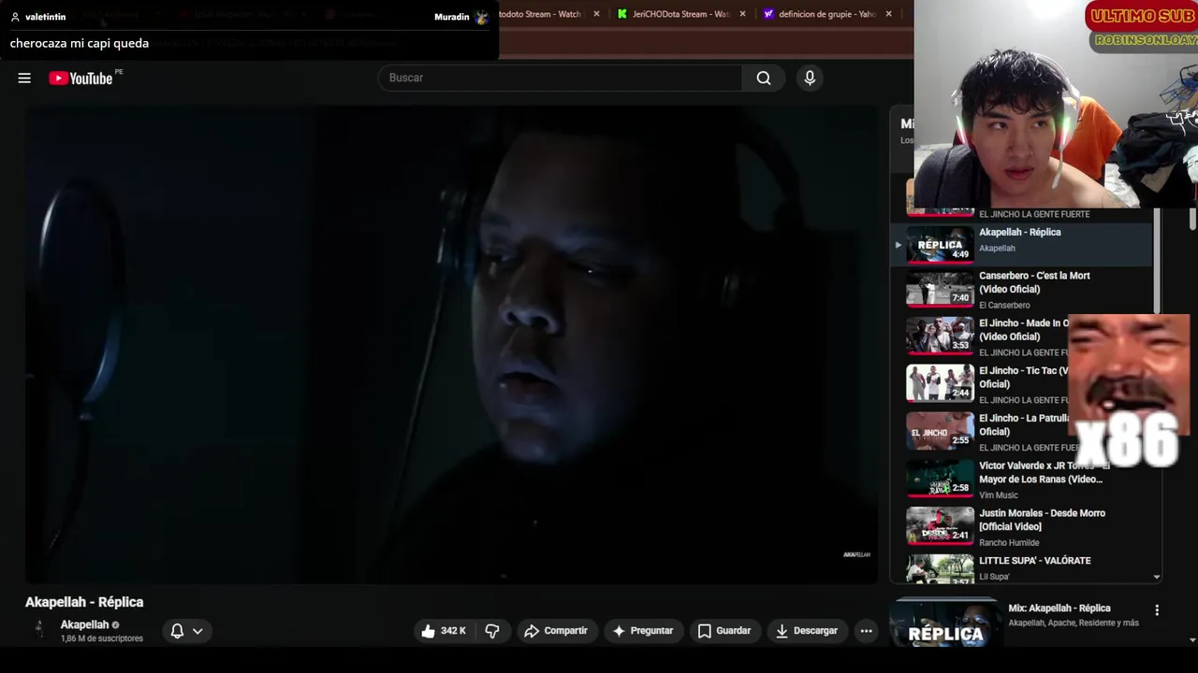Close the todoto Stream browser tab
Viewport: 1198px width, 673px height.
click(596, 14)
